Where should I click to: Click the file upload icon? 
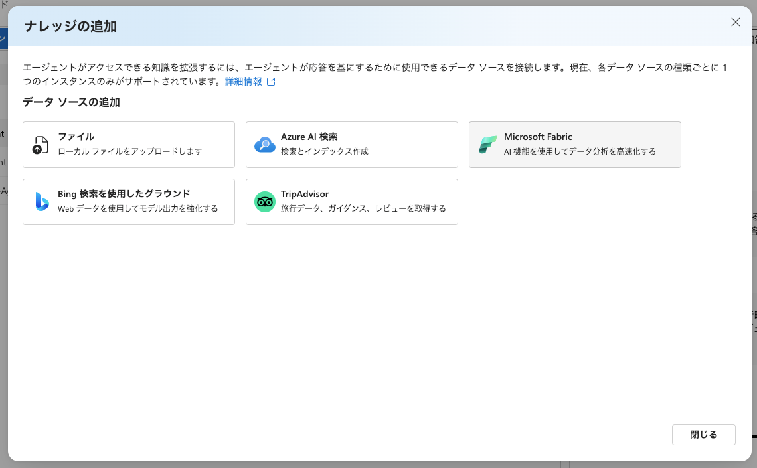click(x=41, y=145)
